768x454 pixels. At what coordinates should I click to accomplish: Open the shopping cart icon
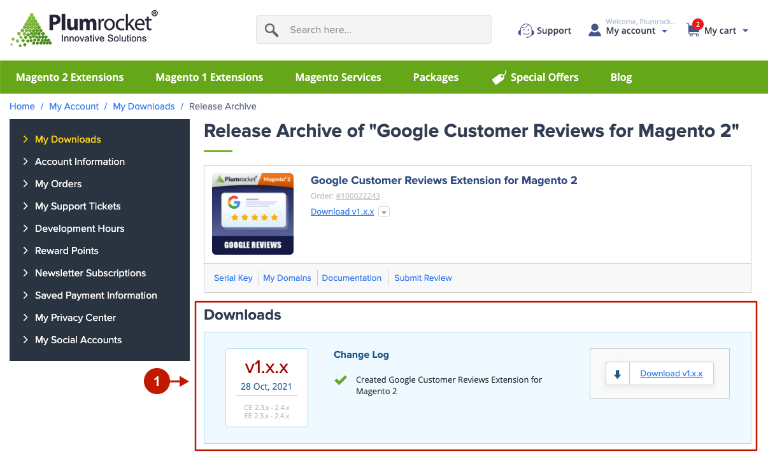(693, 30)
